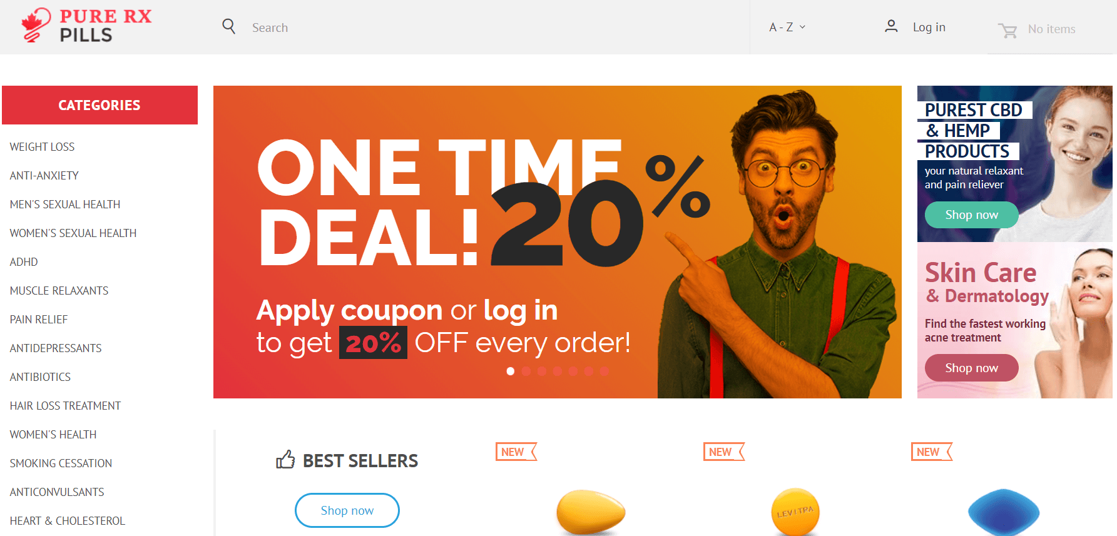Jump to the last carousel slide dot
The width and height of the screenshot is (1117, 536).
(604, 372)
